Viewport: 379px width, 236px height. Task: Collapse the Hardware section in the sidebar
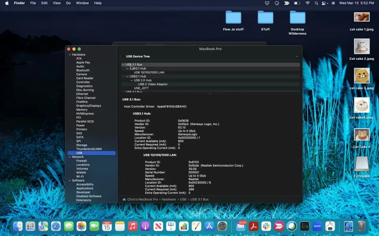[x=70, y=55]
